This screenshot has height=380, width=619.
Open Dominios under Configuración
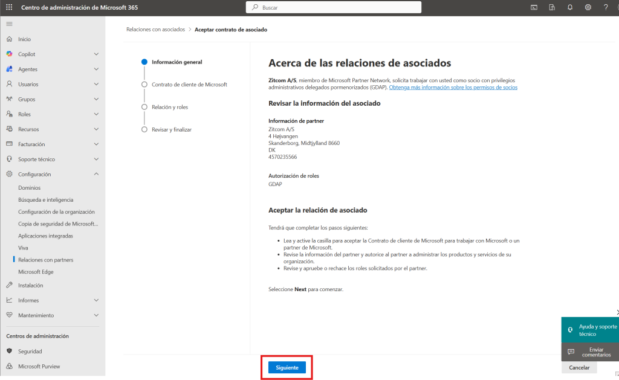(x=30, y=188)
